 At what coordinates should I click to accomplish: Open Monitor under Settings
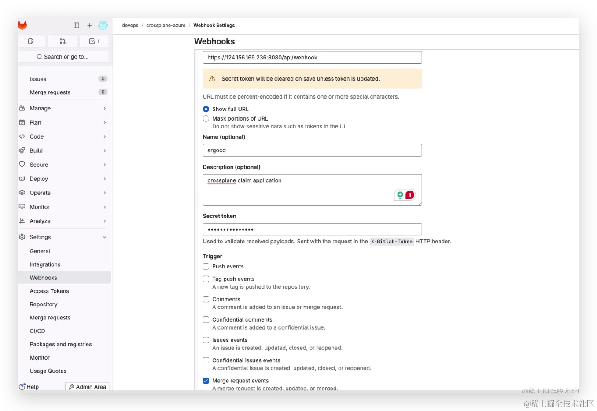click(64, 358)
